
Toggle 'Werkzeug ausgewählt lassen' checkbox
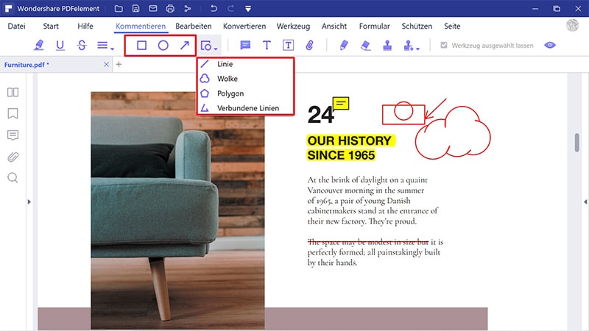[x=443, y=46]
